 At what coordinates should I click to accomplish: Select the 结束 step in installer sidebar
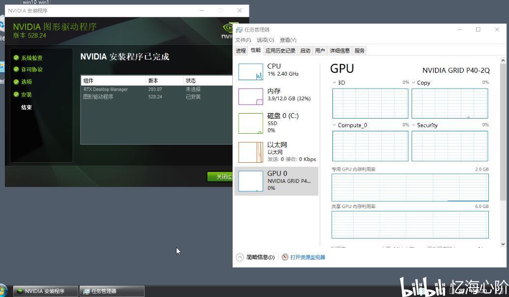[26, 107]
